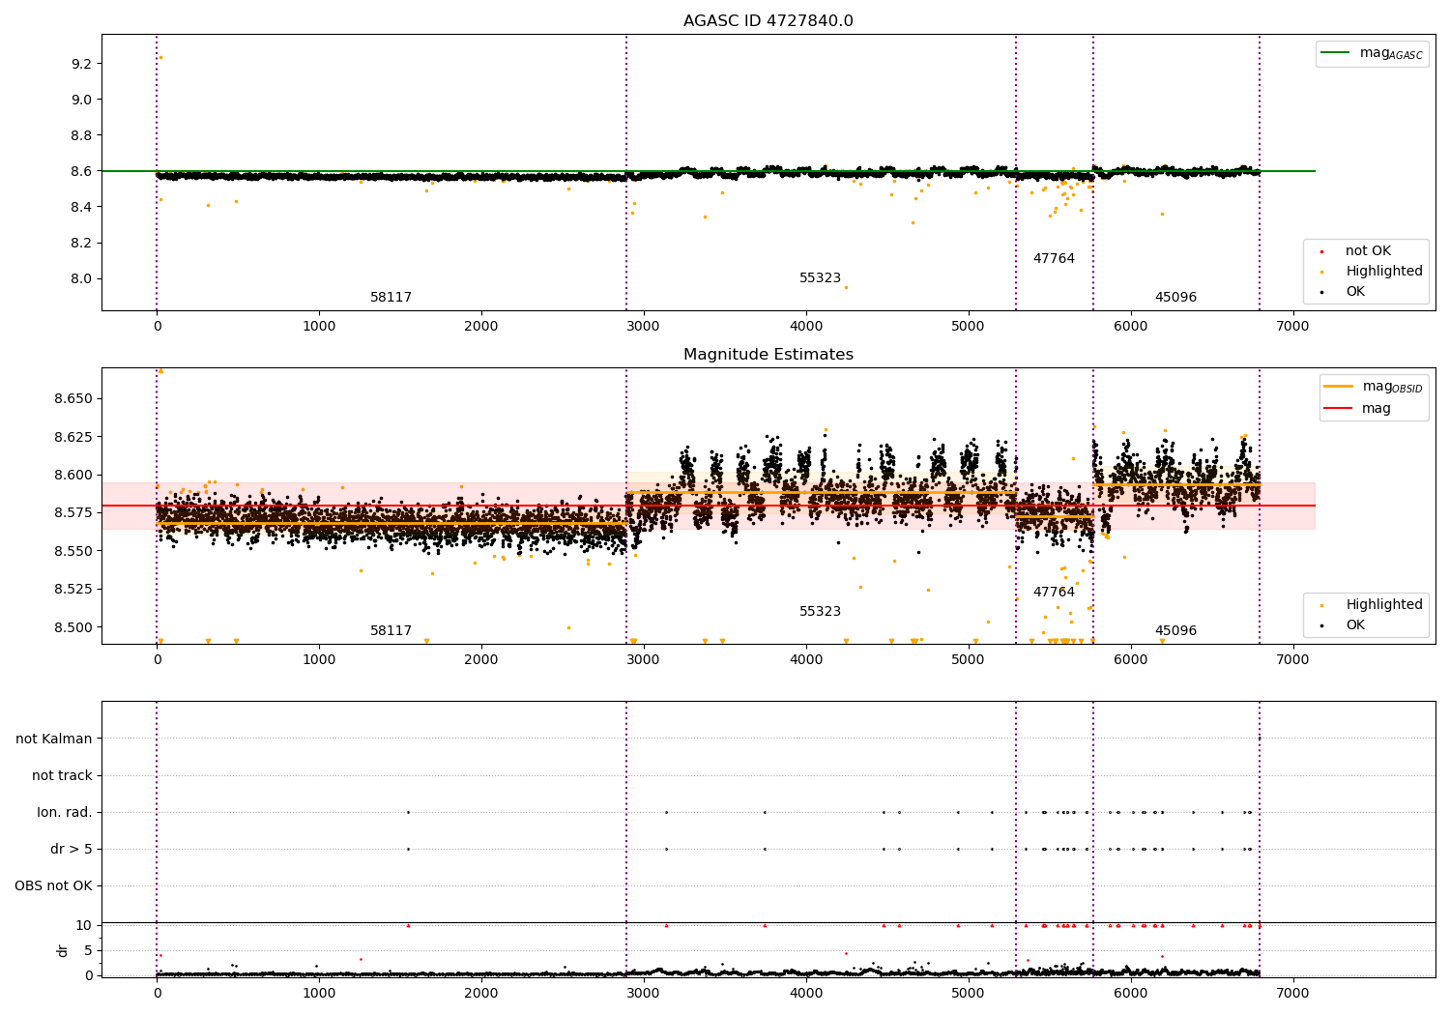
Task: Click the obsid label 55323 in top plot
Action: pyautogui.click(x=820, y=278)
